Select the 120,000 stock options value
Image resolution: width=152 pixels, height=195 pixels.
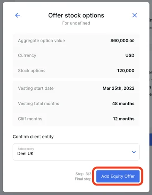[x=126, y=71]
